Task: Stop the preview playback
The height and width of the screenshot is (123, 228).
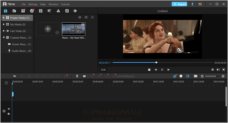Action: [149, 70]
